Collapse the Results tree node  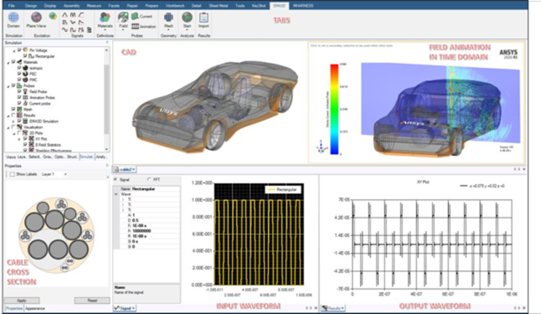(x=8, y=116)
